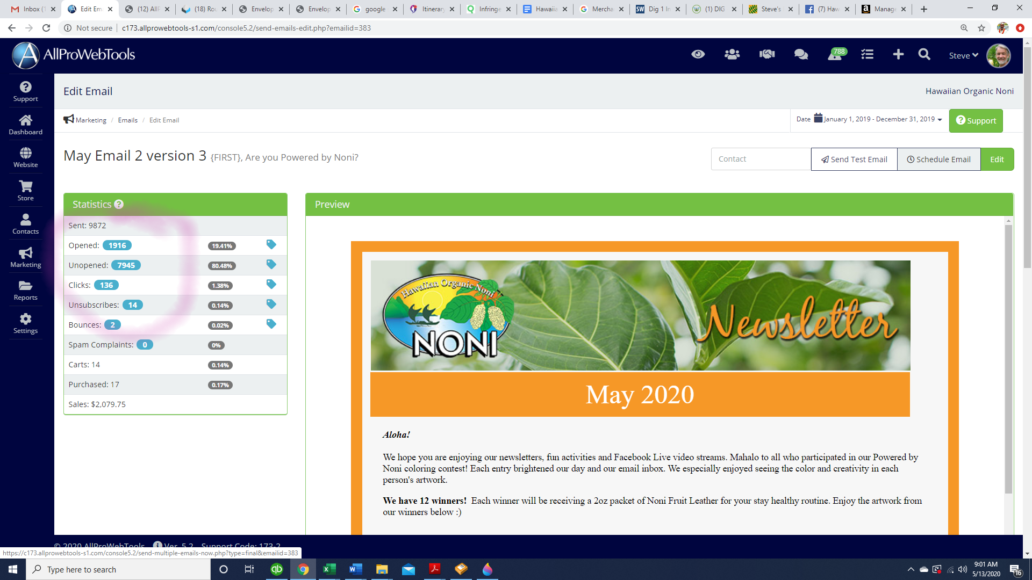
Task: Click the Unopened 7945 count badge
Action: (x=126, y=265)
